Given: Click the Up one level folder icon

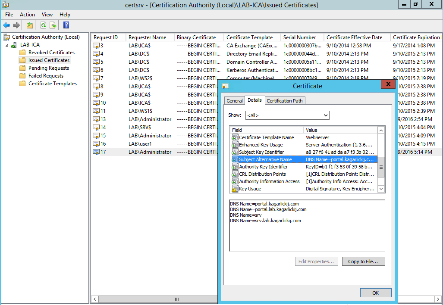Looking at the screenshot, I should 29,25.
